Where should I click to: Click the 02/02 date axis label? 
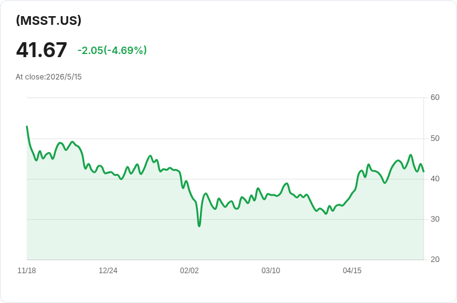[x=189, y=271]
